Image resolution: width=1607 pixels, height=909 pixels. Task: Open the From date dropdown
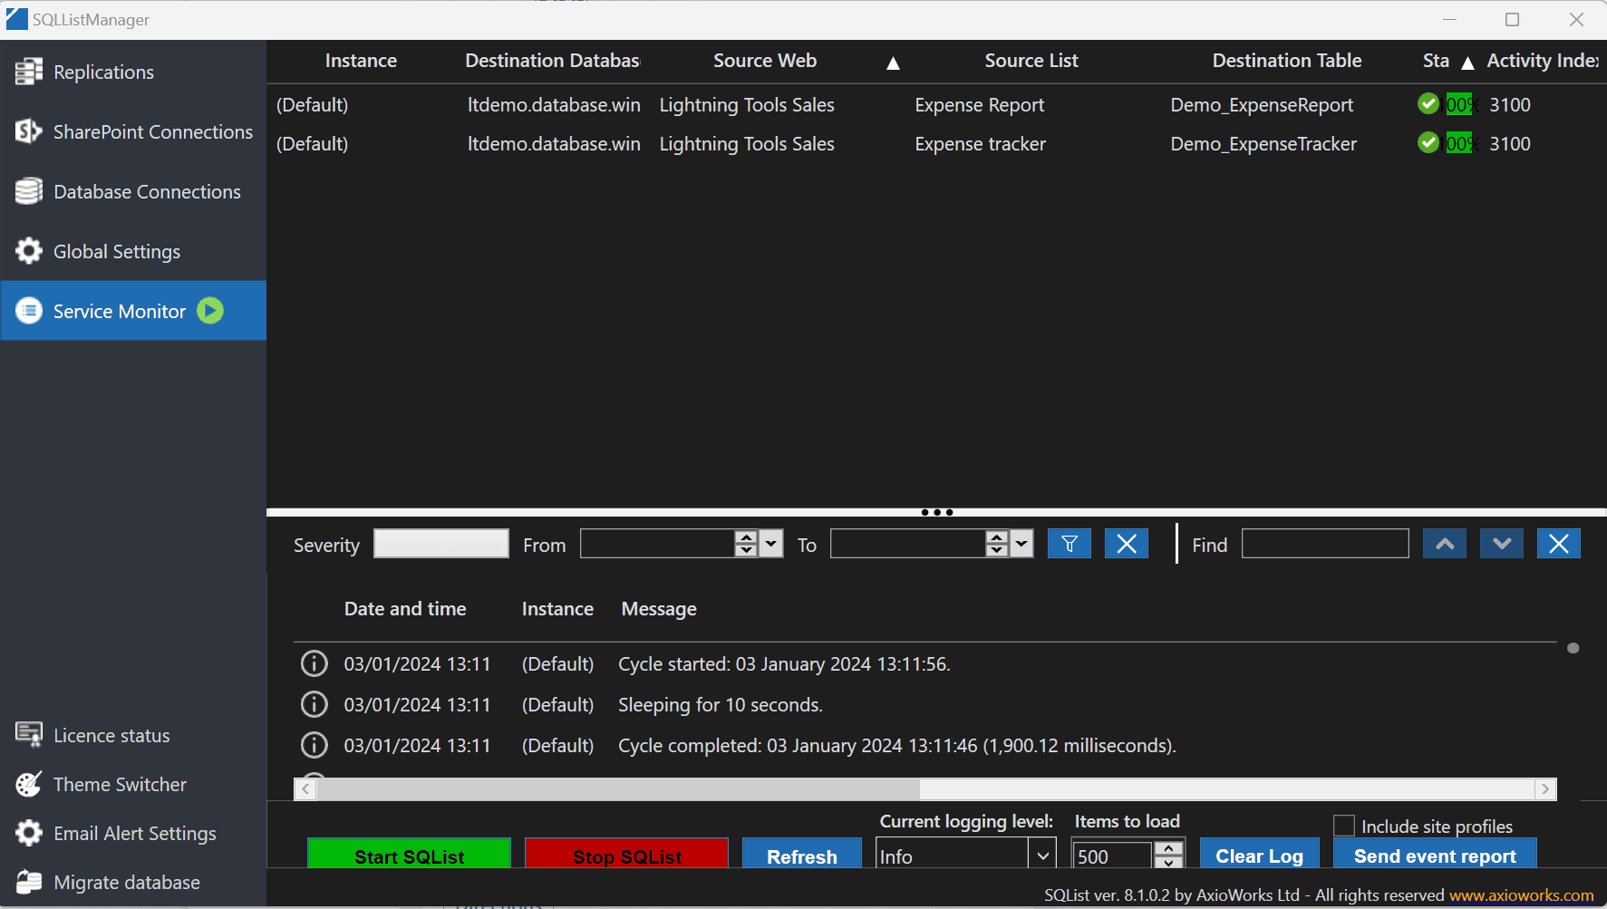click(x=771, y=544)
